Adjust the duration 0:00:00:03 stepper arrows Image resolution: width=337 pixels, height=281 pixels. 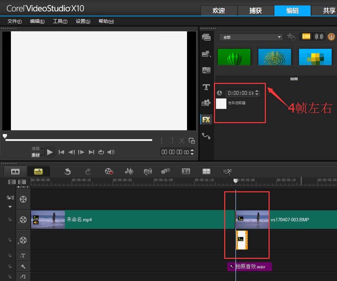[x=257, y=93]
